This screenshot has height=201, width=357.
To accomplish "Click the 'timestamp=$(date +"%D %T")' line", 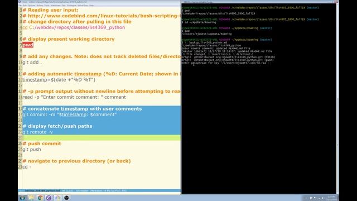I will 59,80.
